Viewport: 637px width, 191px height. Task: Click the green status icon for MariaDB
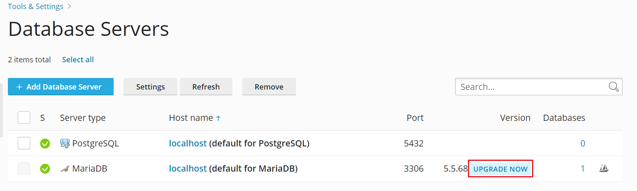click(45, 169)
